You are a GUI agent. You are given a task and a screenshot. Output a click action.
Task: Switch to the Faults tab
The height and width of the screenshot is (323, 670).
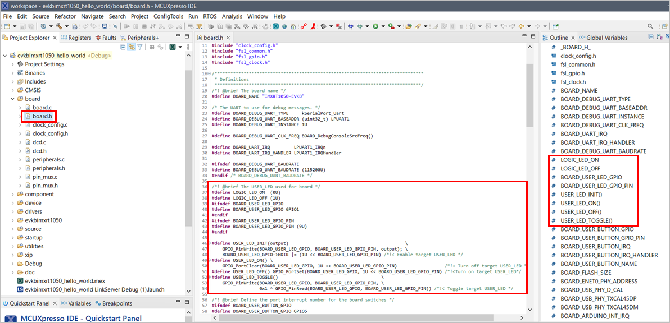106,38
